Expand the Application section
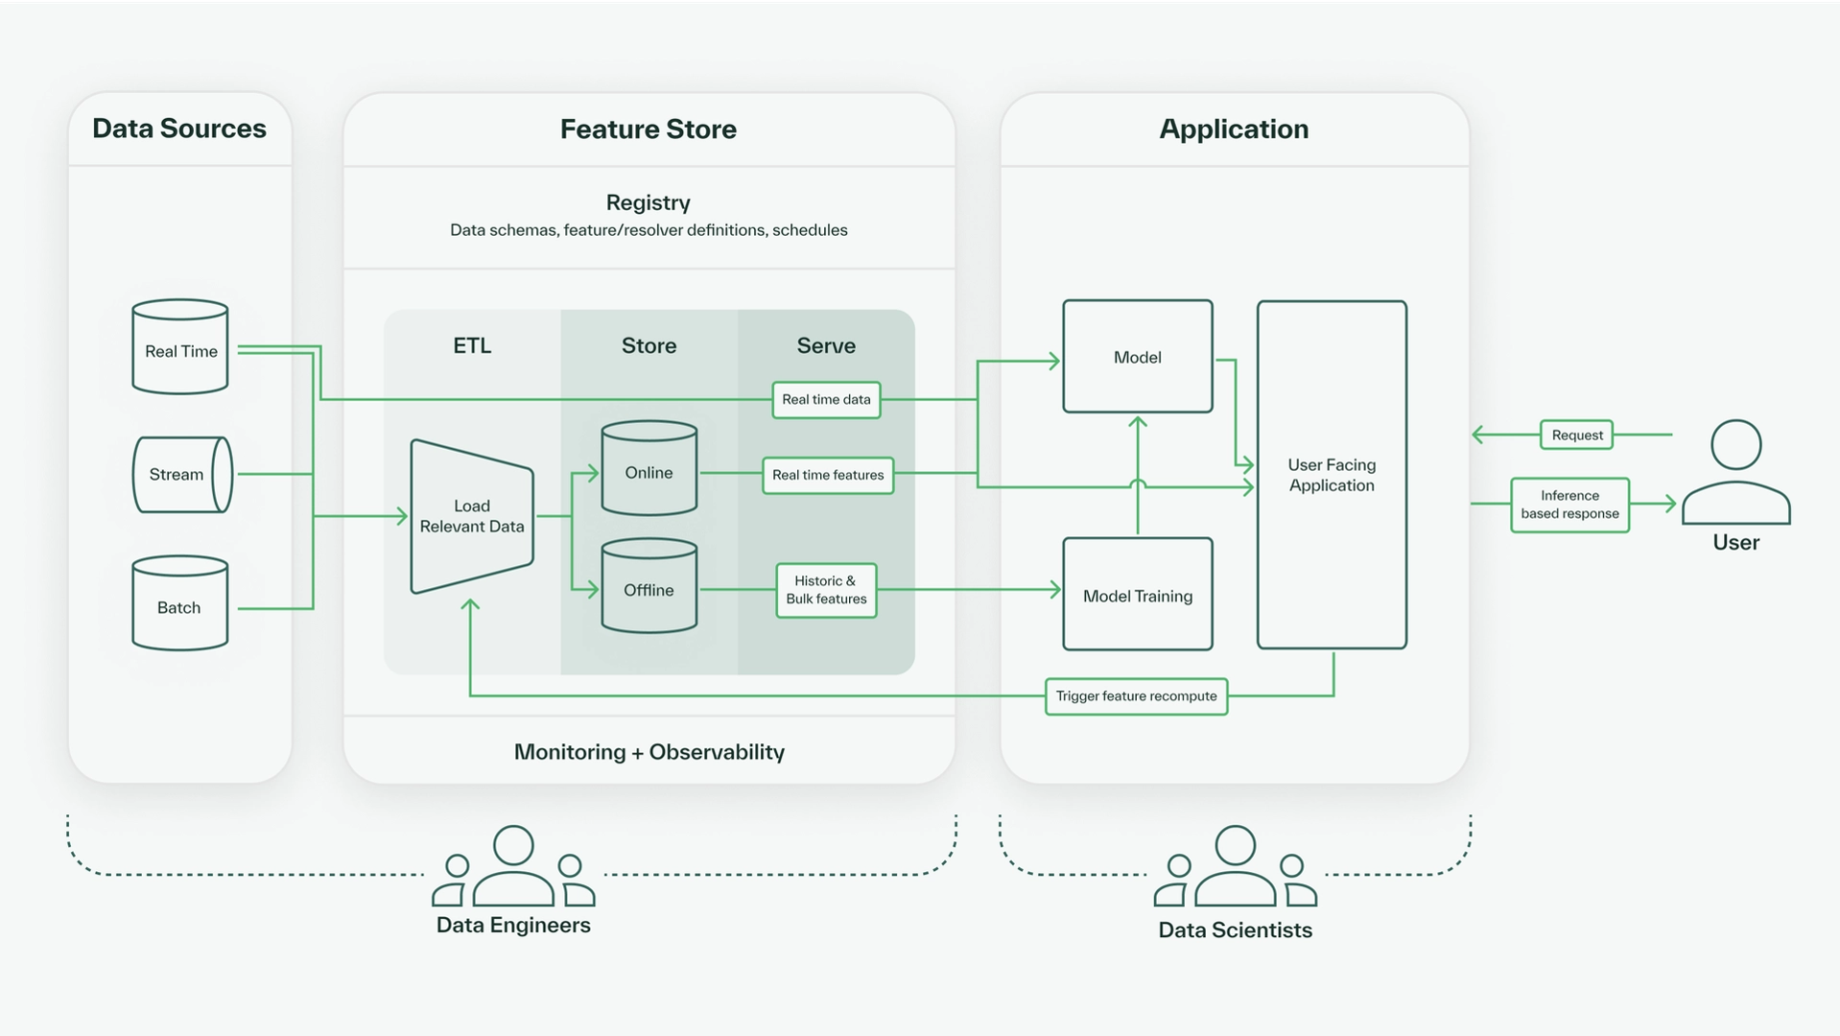This screenshot has width=1840, height=1036. (x=1234, y=128)
